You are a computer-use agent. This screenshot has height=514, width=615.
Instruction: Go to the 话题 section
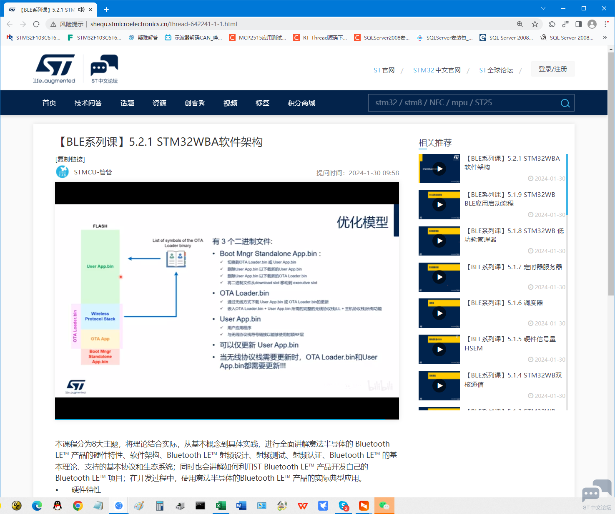click(127, 103)
